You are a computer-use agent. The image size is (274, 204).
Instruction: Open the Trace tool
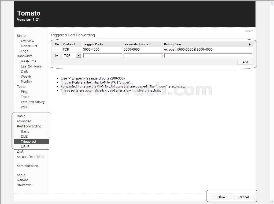click(x=25, y=97)
